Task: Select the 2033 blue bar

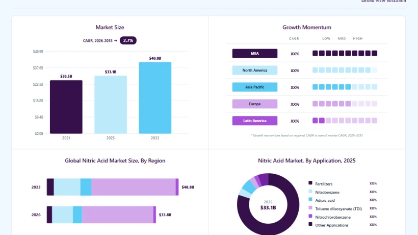Action: click(x=155, y=98)
